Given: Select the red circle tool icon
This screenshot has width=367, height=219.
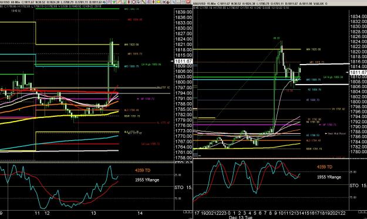Looking at the screenshot, I should pos(134,2).
